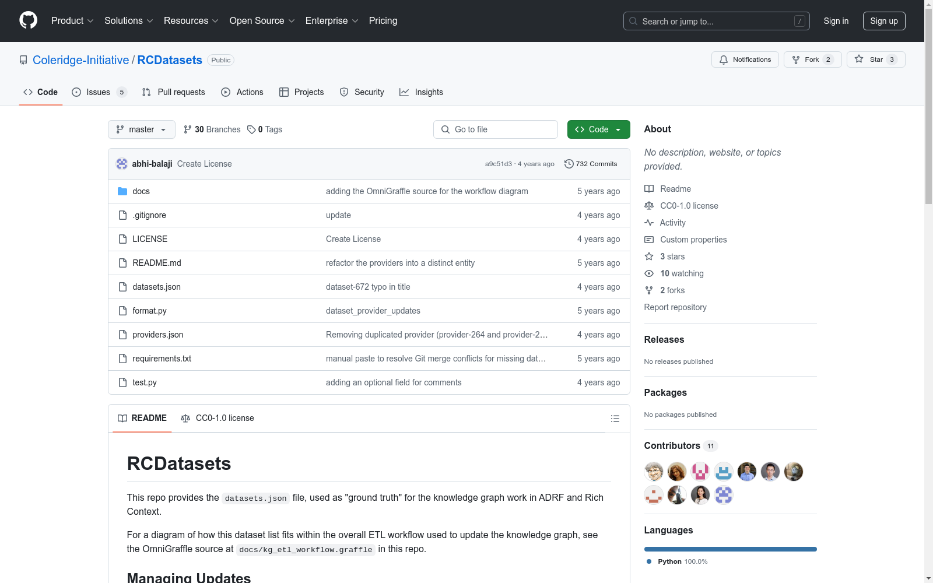Focus the Go to file input

496,129
